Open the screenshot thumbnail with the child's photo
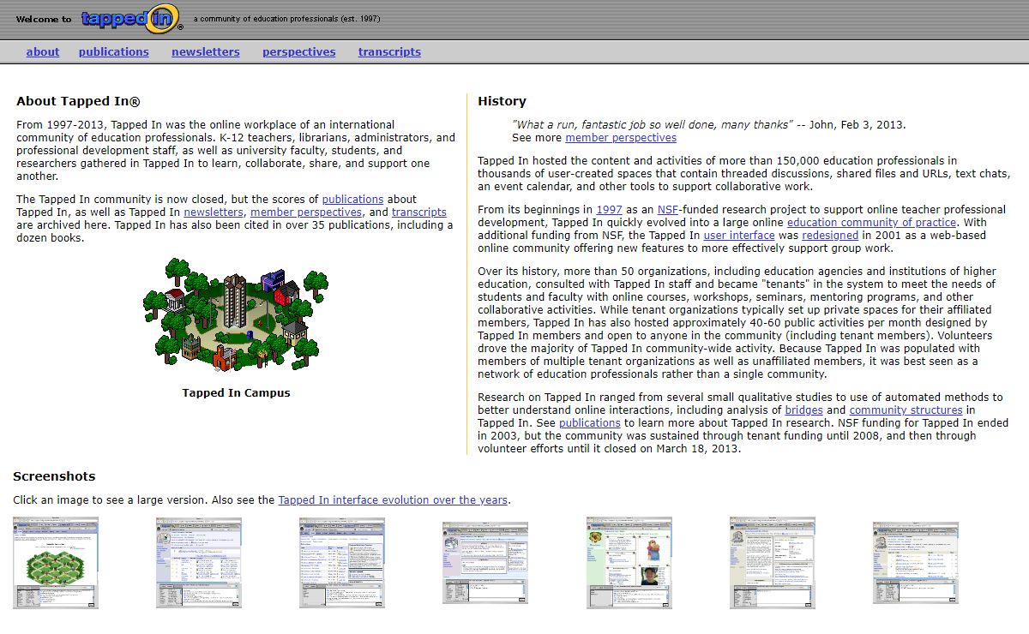Screen dimensions: 1029x634 [629, 563]
